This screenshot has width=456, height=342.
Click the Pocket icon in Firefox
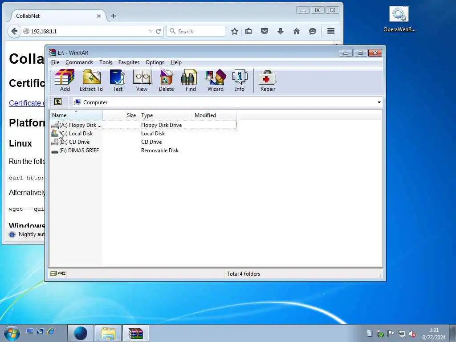(x=265, y=31)
